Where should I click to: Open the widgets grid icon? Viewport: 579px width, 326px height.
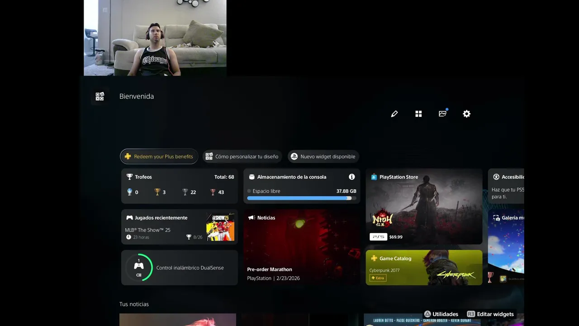[x=418, y=114]
